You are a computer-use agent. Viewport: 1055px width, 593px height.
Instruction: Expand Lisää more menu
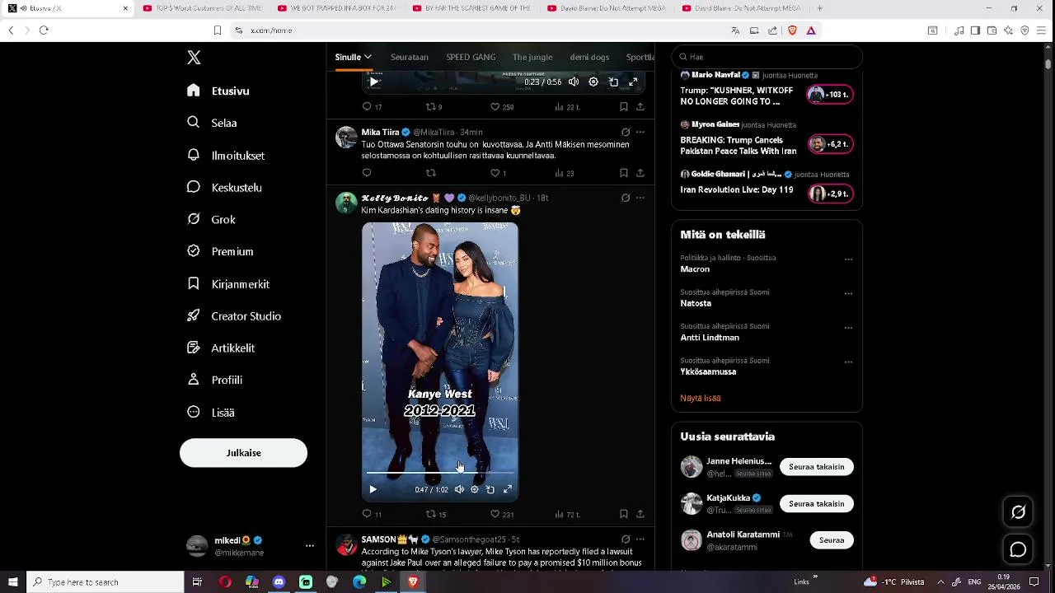(211, 412)
